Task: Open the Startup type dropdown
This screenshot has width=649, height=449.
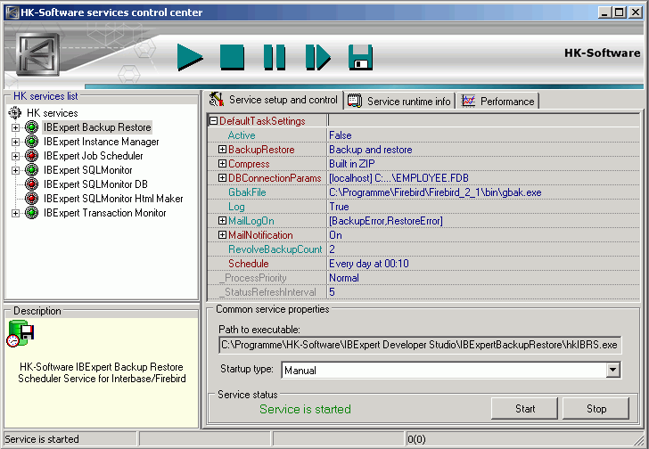Action: [613, 370]
